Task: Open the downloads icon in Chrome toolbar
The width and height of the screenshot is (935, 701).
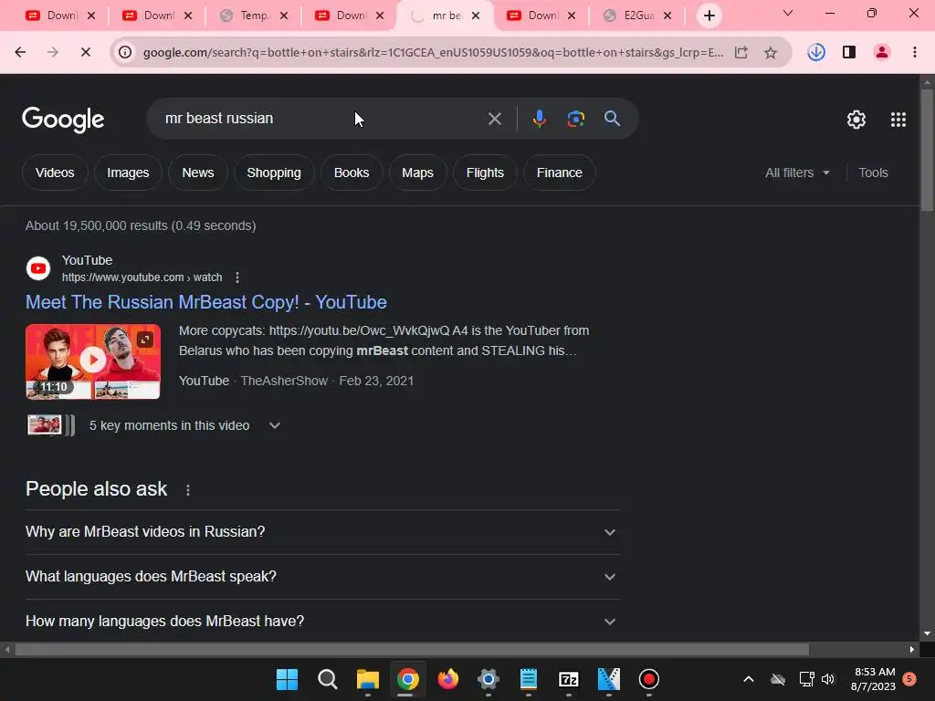Action: pyautogui.click(x=816, y=52)
